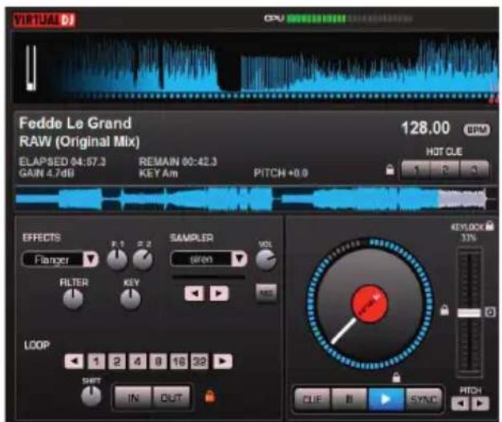The width and height of the screenshot is (502, 422).
Task: Set loop length to 4 beats
Action: tap(138, 362)
